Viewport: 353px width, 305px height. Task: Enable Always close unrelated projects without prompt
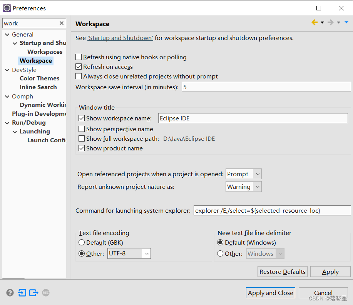79,76
